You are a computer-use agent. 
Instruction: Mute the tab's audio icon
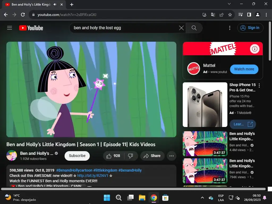point(55,5)
